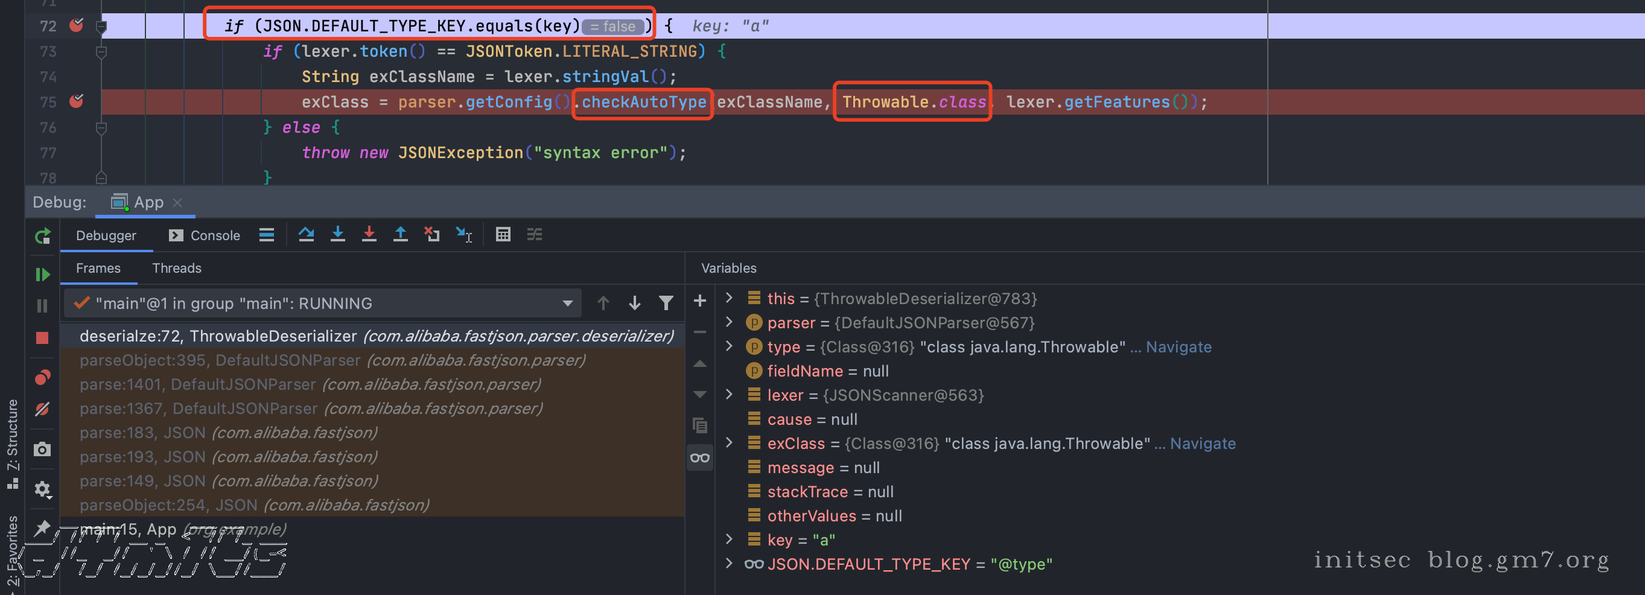This screenshot has height=595, width=1645.
Task: Switch to the Threads tab
Action: click(176, 268)
